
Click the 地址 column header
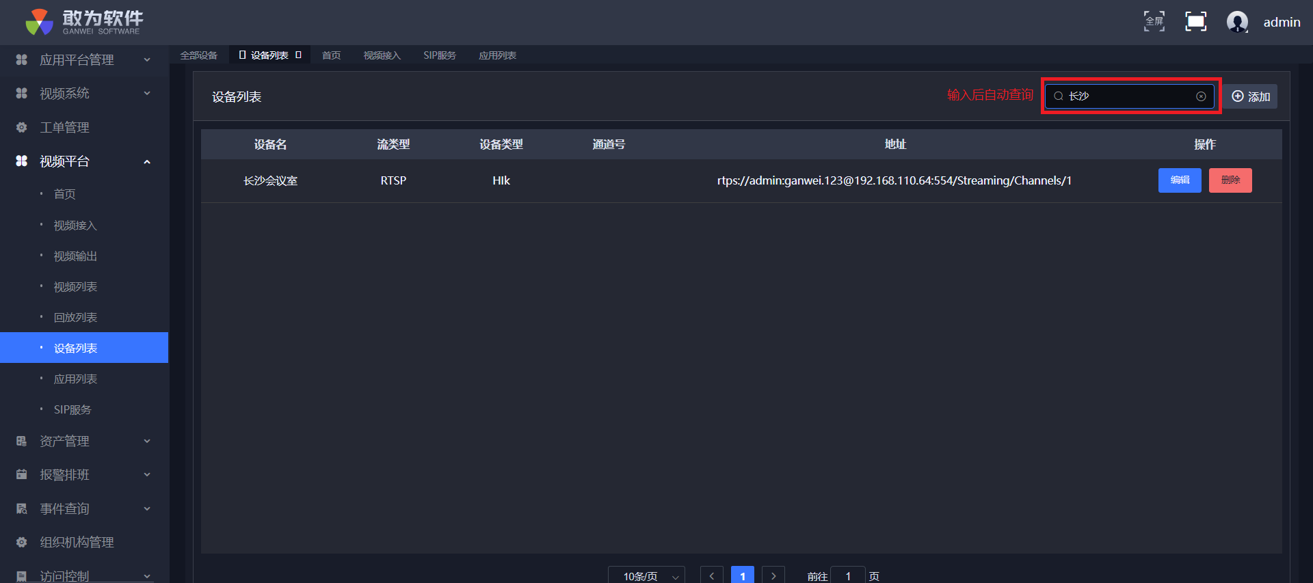(x=895, y=145)
